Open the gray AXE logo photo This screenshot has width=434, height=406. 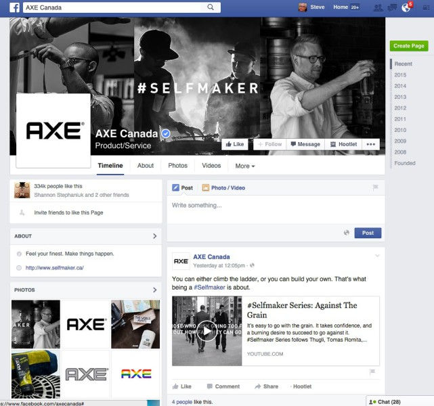click(86, 374)
